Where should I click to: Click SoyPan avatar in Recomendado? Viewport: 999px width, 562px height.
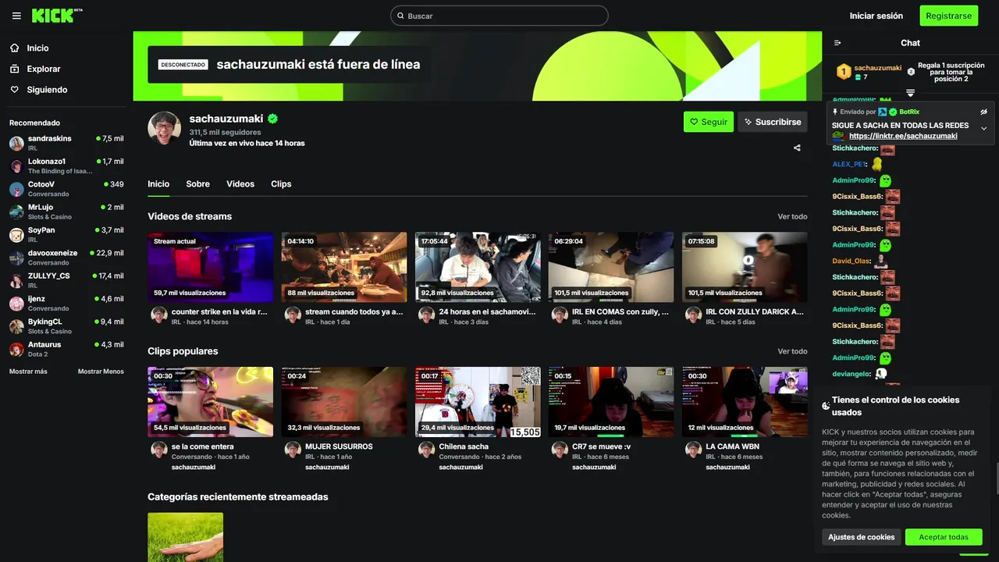tap(16, 235)
